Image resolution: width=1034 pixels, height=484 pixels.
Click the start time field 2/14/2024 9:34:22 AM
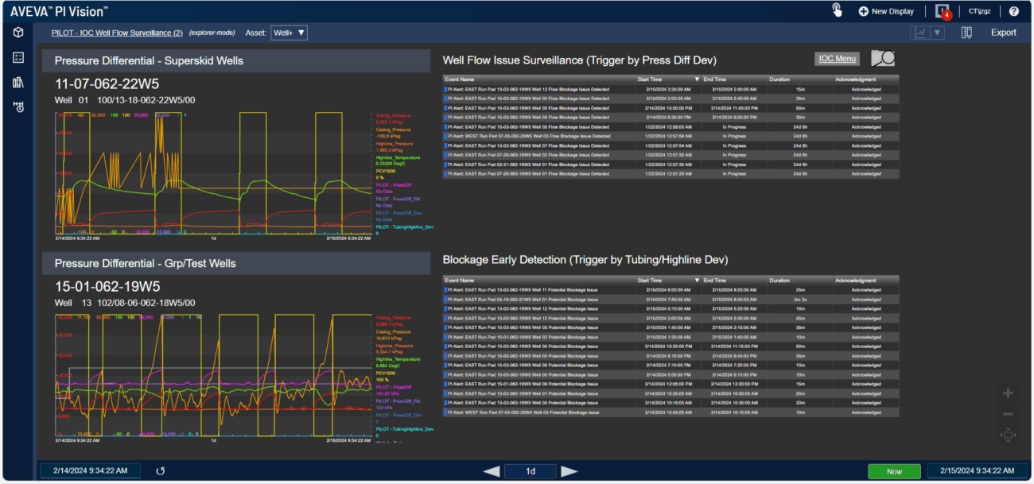[x=90, y=470]
